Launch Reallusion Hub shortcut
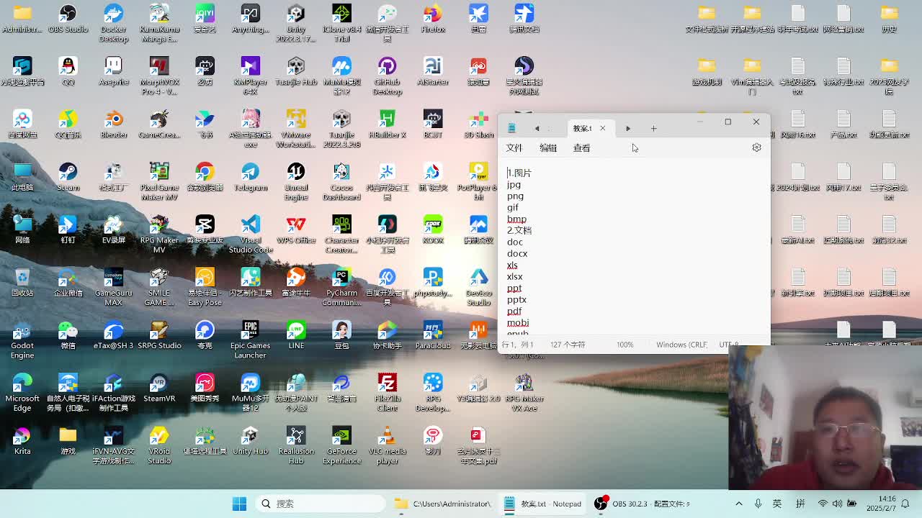The width and height of the screenshot is (922, 518). (296, 445)
